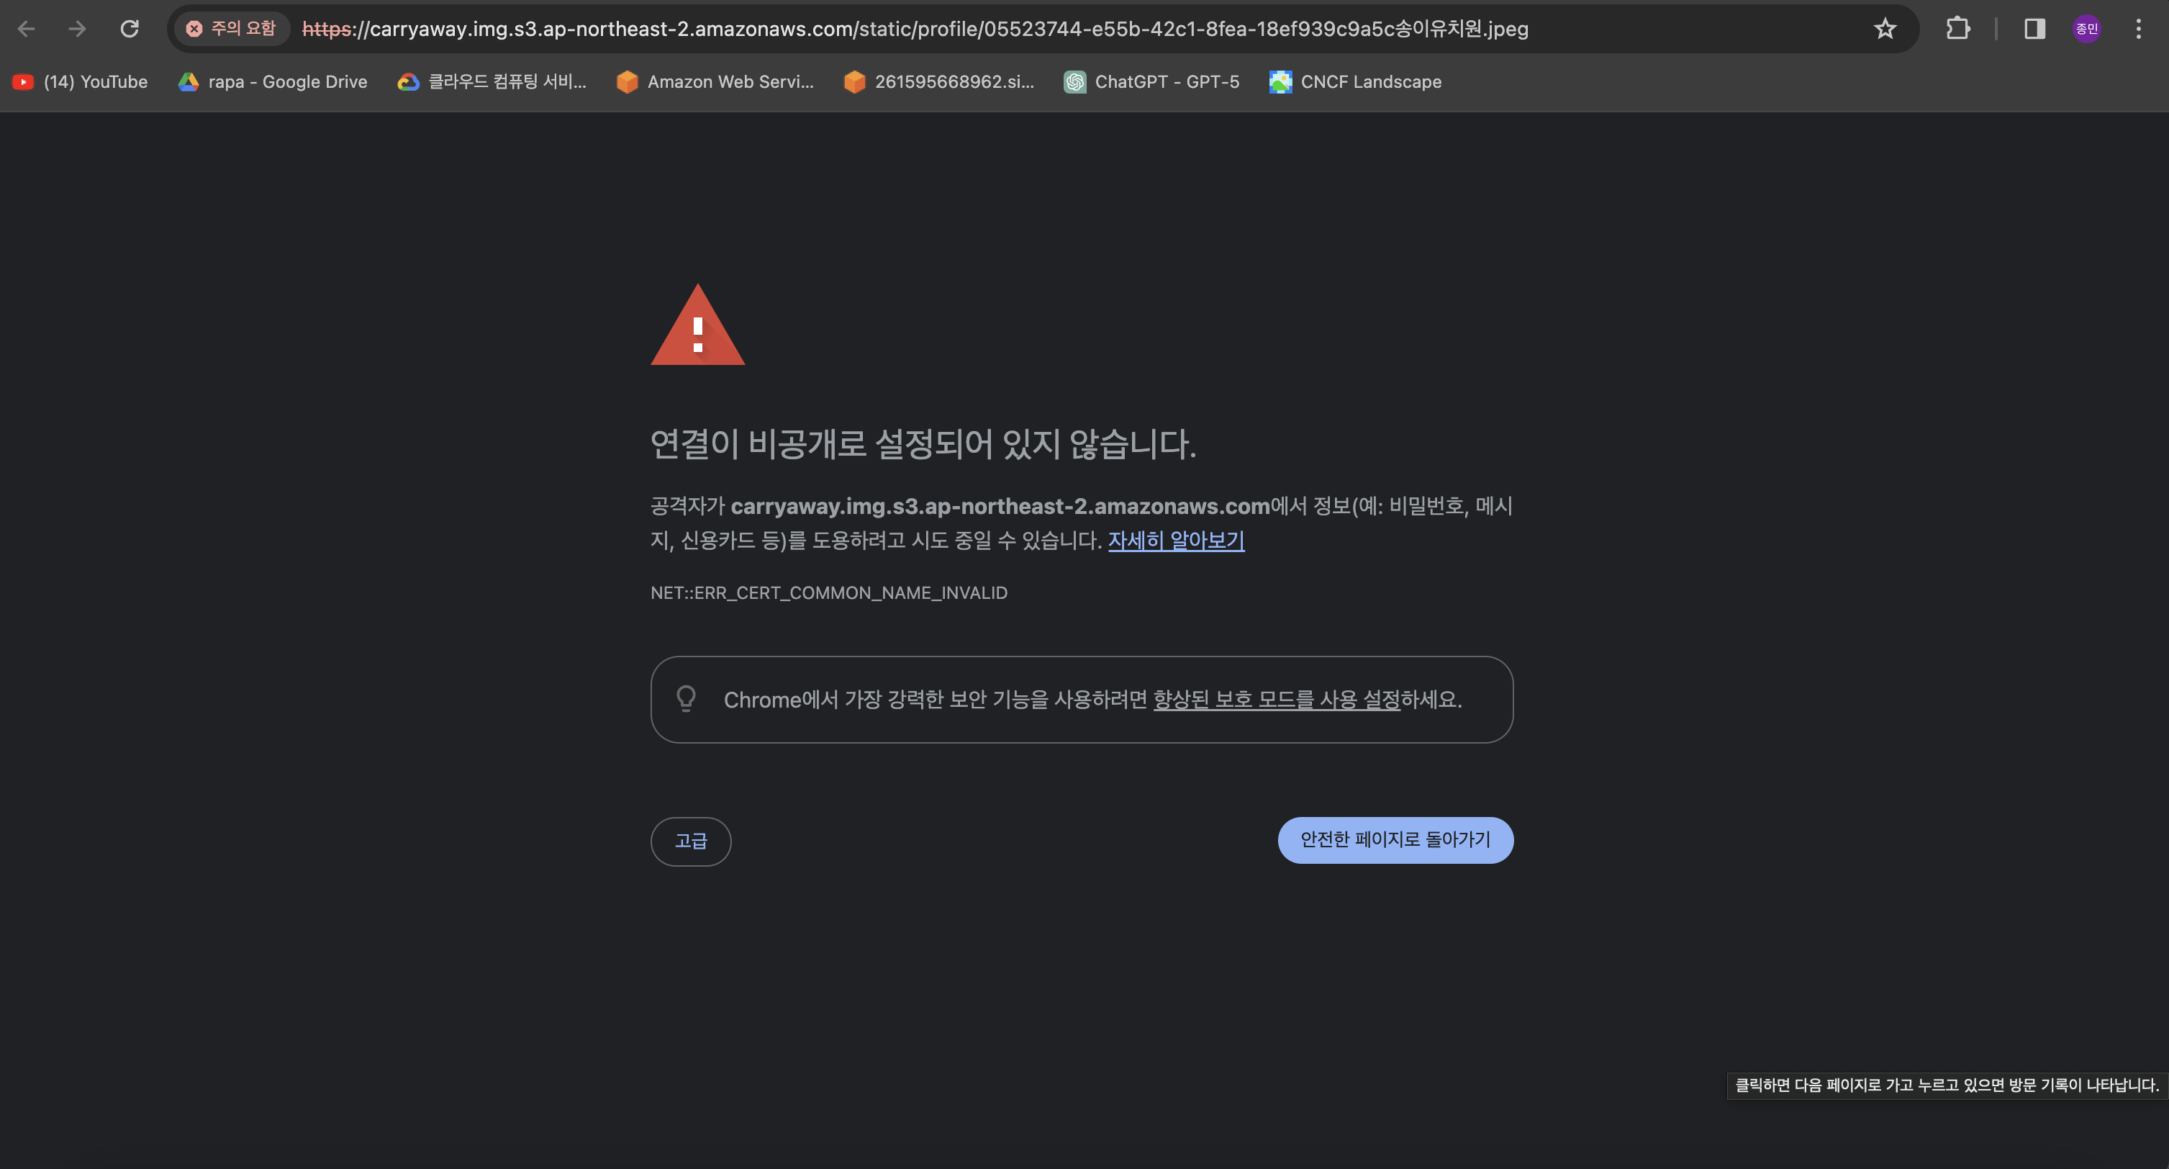Click the browser forward arrow
Viewport: 2169px width, 1169px height.
pos(78,30)
